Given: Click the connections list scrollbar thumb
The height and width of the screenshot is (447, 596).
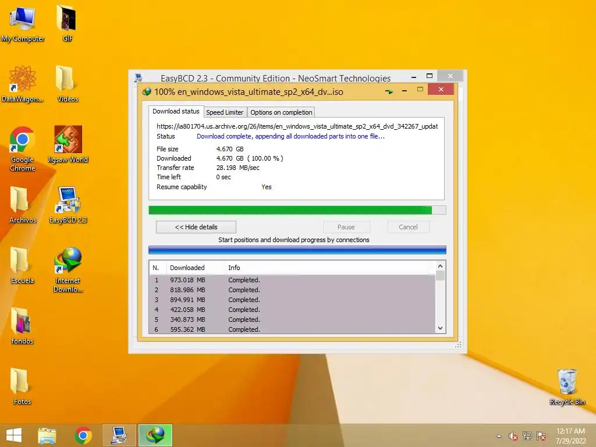Looking at the screenshot, I should coord(440,275).
